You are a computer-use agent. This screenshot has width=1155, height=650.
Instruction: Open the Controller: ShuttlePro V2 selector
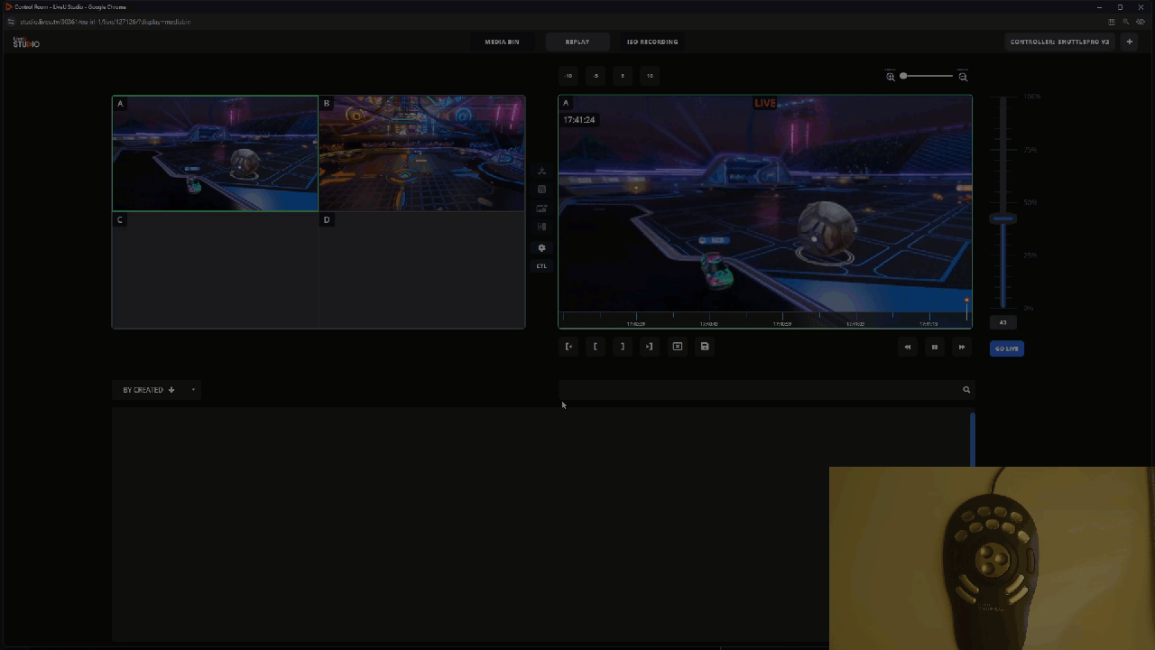point(1059,42)
